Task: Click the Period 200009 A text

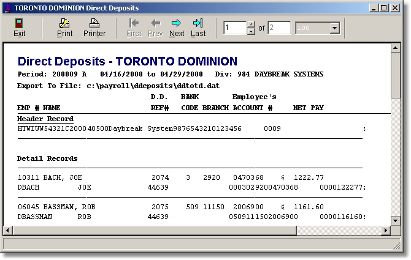Action: click(x=52, y=74)
